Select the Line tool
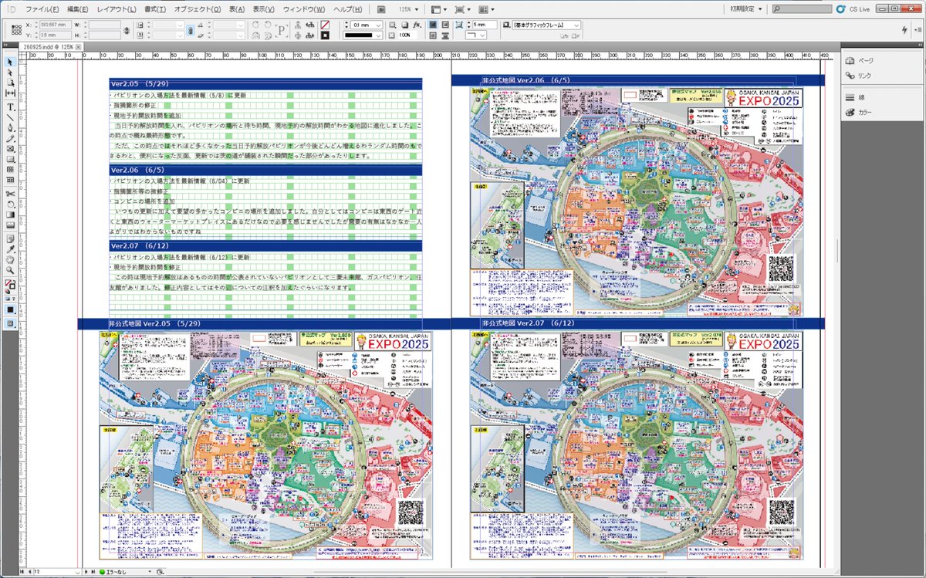926x578 pixels. tap(10, 117)
